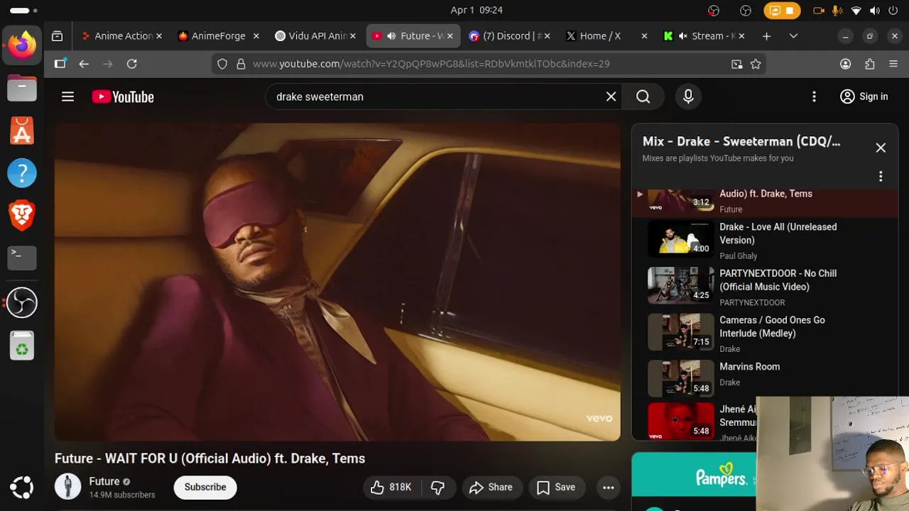Start voice search with the microphone
Screen dimensions: 909x511
[x=688, y=97]
